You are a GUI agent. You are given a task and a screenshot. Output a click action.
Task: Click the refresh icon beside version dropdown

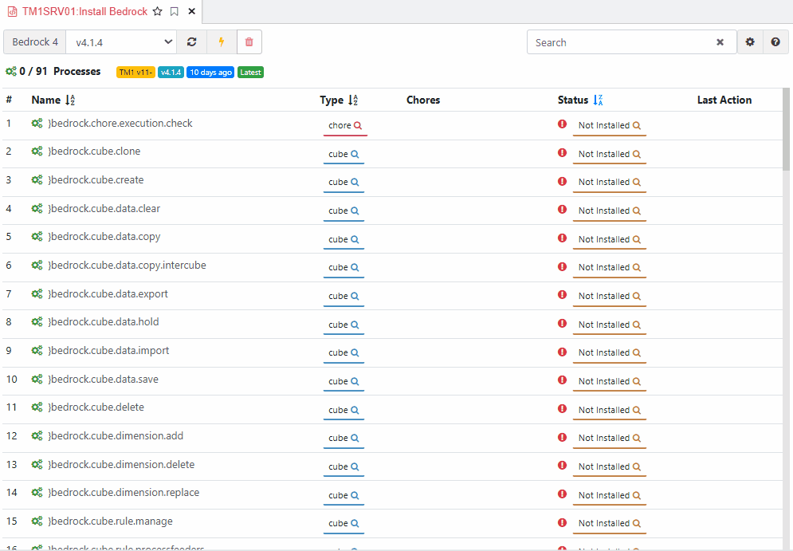coord(192,42)
